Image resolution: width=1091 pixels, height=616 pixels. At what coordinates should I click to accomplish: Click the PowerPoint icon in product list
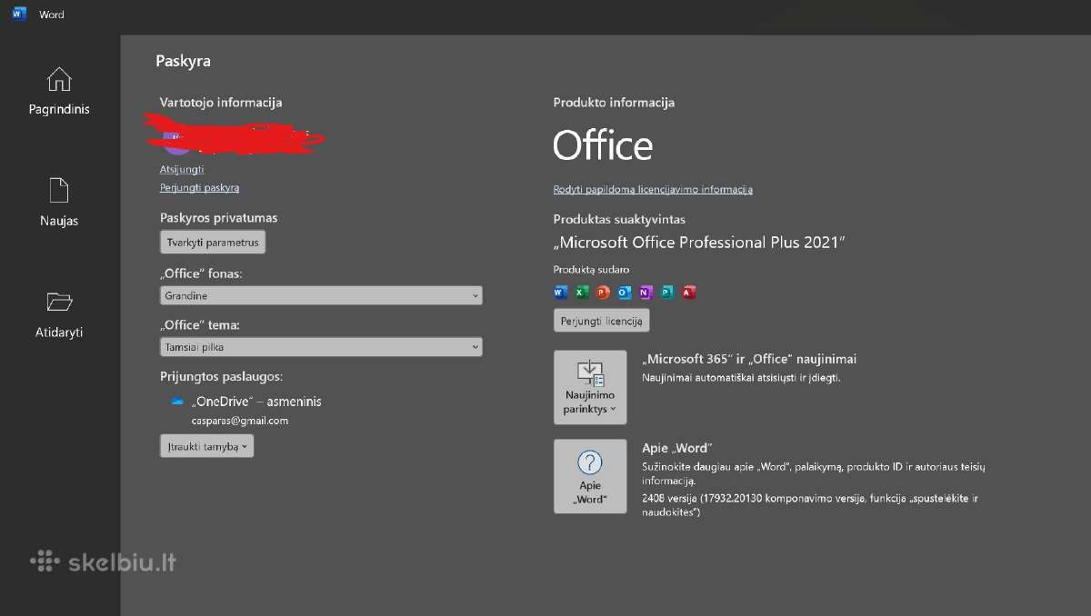click(x=603, y=293)
